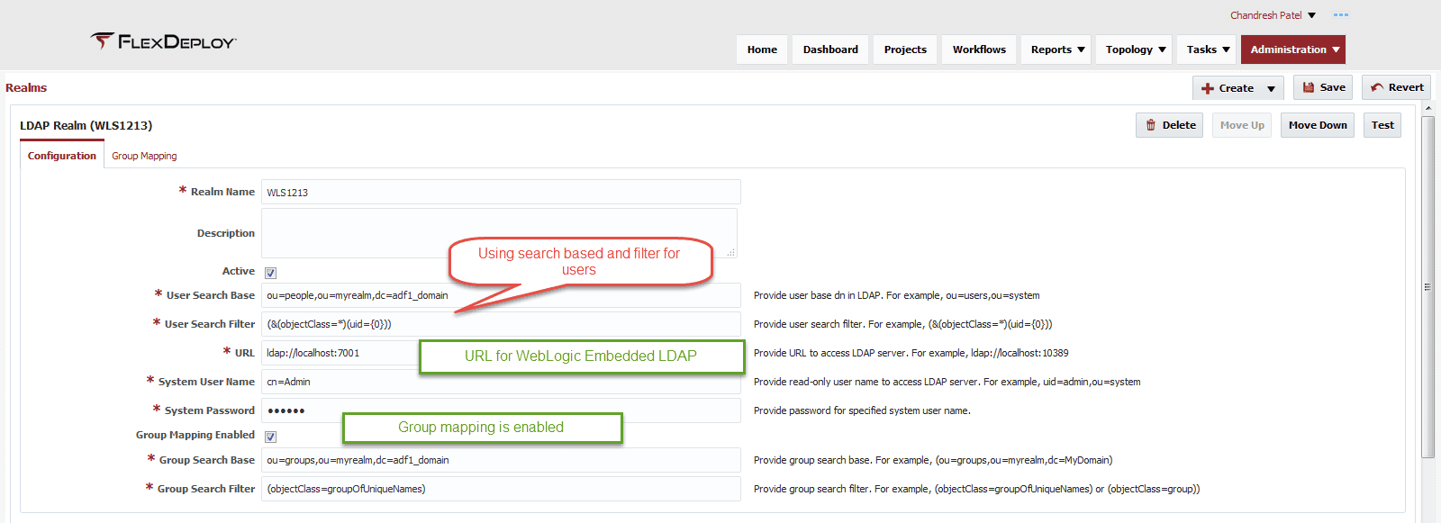Expand the Create dropdown arrow

1271,88
